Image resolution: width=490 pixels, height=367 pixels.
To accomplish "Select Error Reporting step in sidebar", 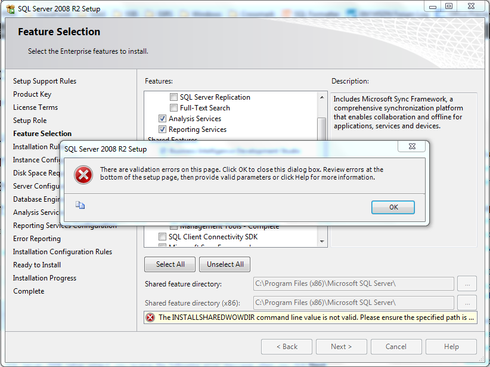I will tap(37, 239).
